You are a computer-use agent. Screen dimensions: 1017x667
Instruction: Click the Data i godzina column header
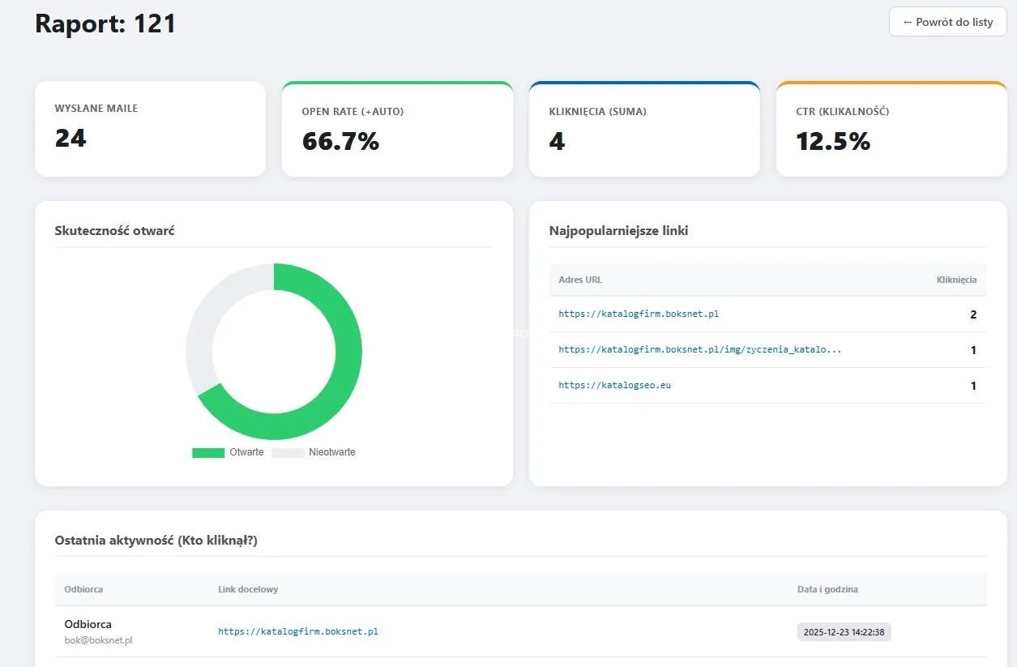(x=827, y=589)
